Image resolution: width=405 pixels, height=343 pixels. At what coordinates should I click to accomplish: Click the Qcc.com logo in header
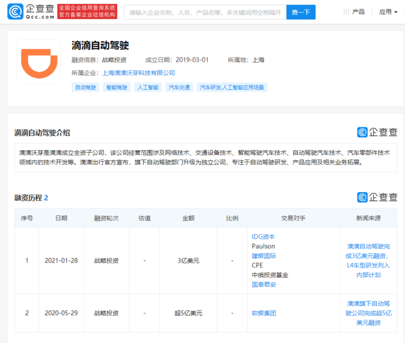31,11
